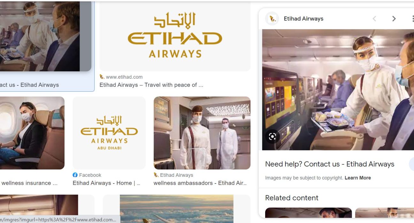414x223 pixels.
Task: Go to previous image using left chevron
Action: click(374, 19)
